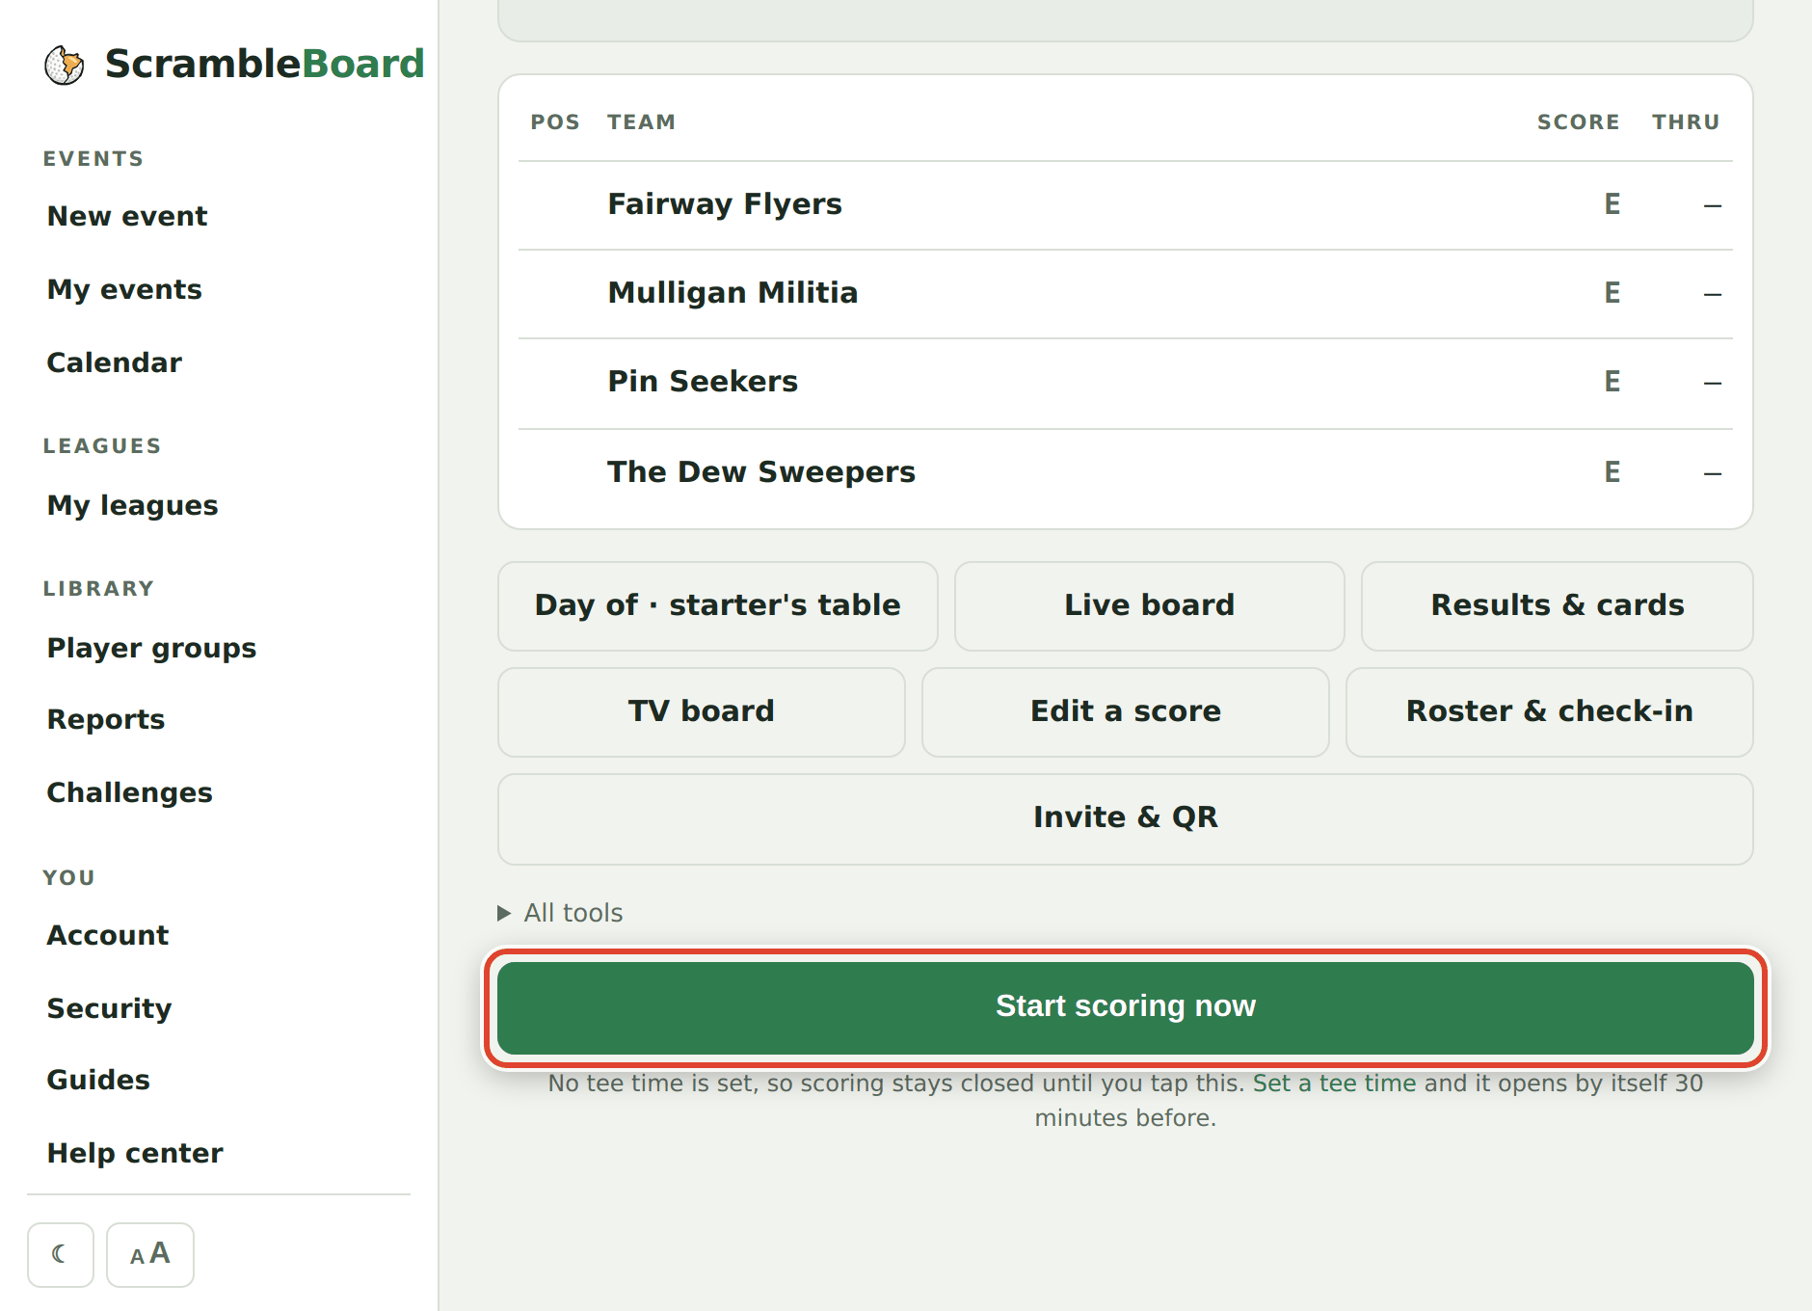Expand the All tools disclosure
Viewport: 1812px width, 1311px height.
560,913
